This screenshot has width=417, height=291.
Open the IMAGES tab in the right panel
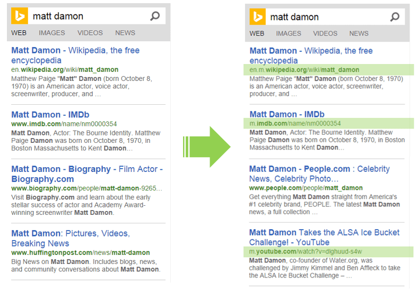point(289,33)
